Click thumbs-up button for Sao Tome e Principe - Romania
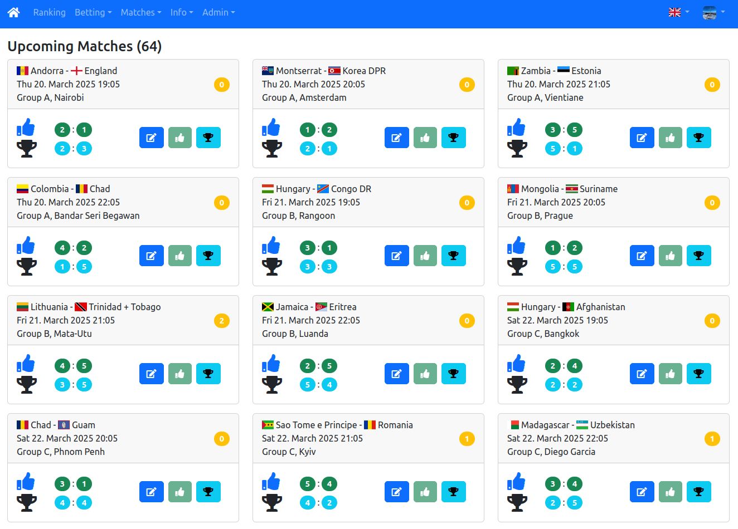The image size is (738, 529). click(x=425, y=492)
